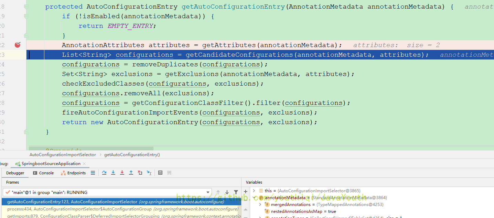Switch to the Console tab
The width and height of the screenshot is (494, 218).
click(x=43, y=173)
